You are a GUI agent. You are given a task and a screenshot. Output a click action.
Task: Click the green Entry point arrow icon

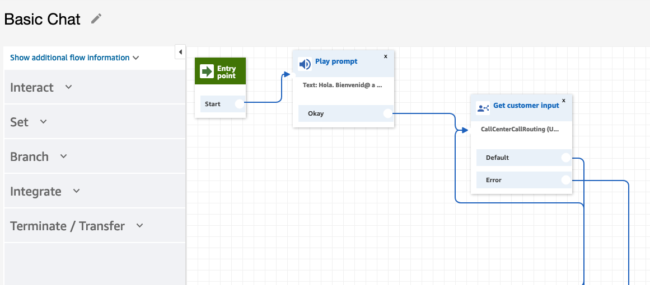pyautogui.click(x=207, y=71)
